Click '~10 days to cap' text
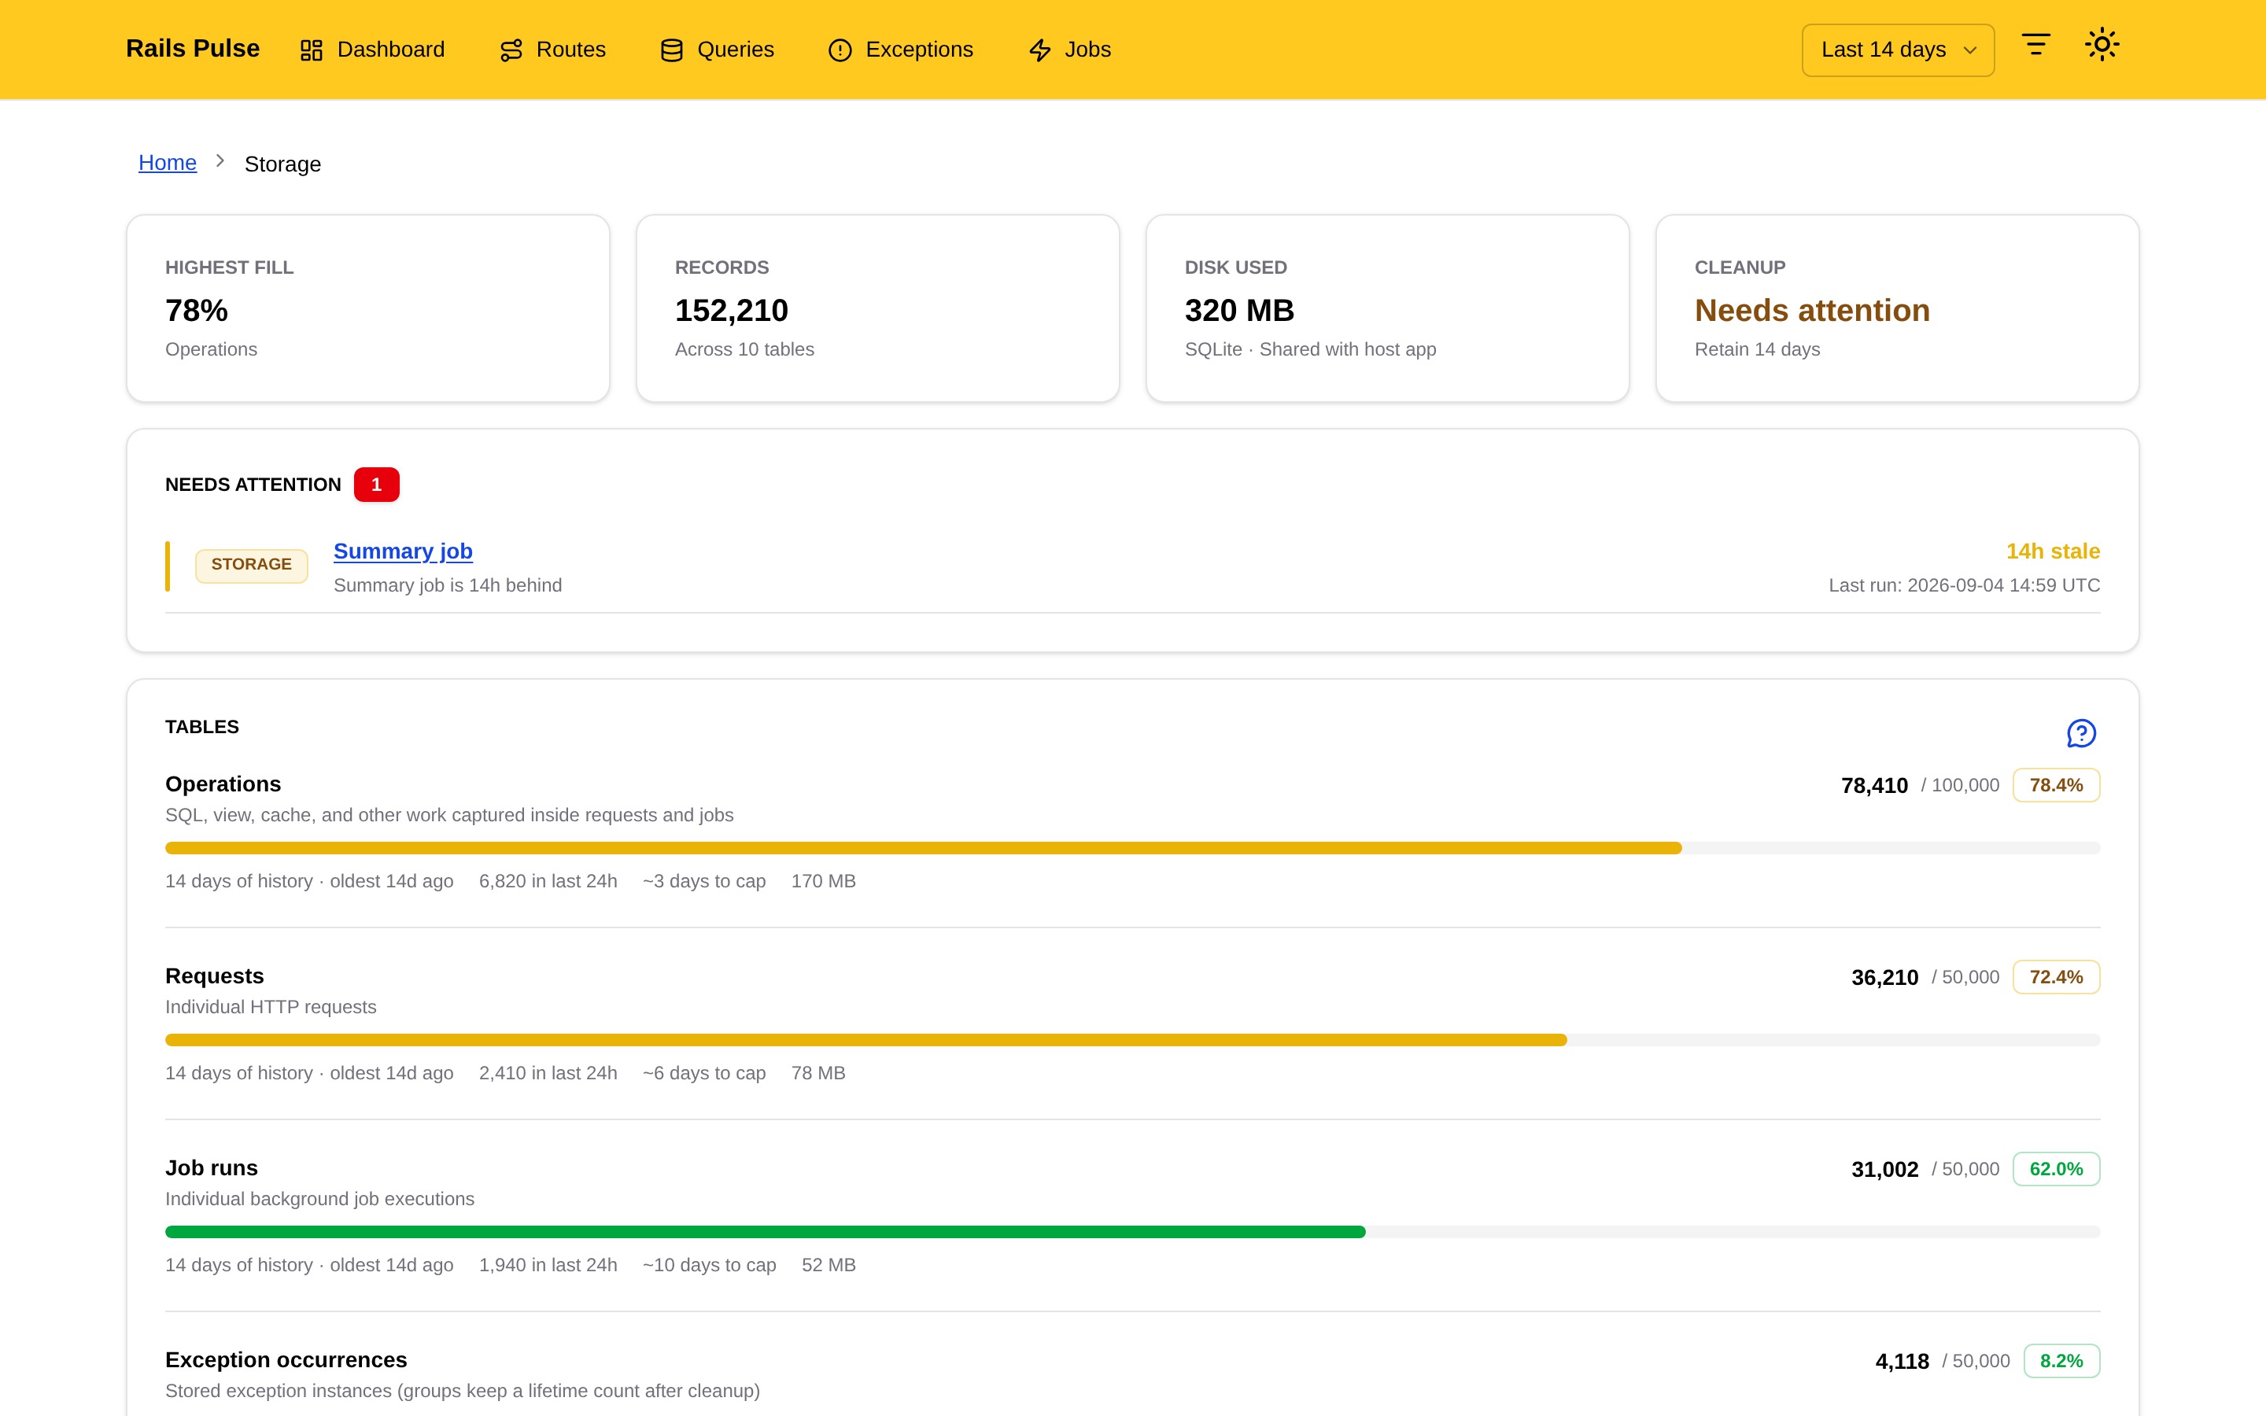The height and width of the screenshot is (1416, 2266). [710, 1265]
